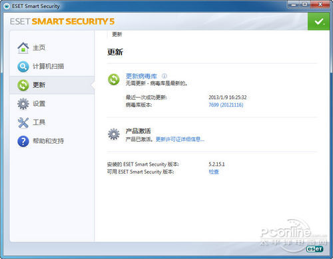Click the settings gear icon in sidebar
Image resolution: width=333 pixels, height=259 pixels.
tap(23, 104)
